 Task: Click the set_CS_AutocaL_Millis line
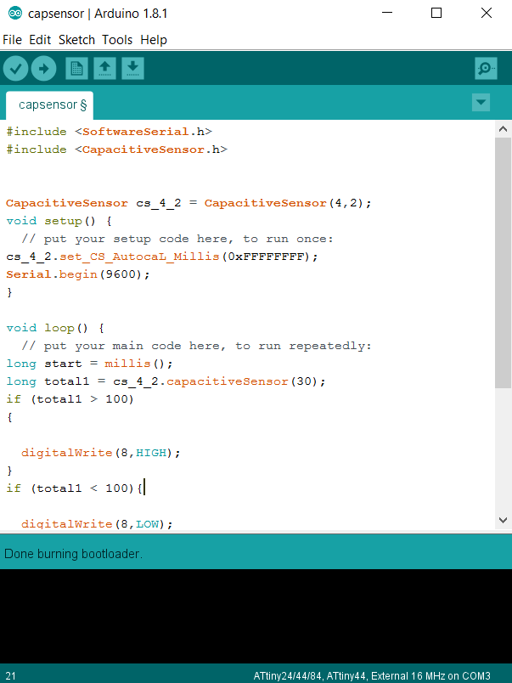tap(162, 257)
